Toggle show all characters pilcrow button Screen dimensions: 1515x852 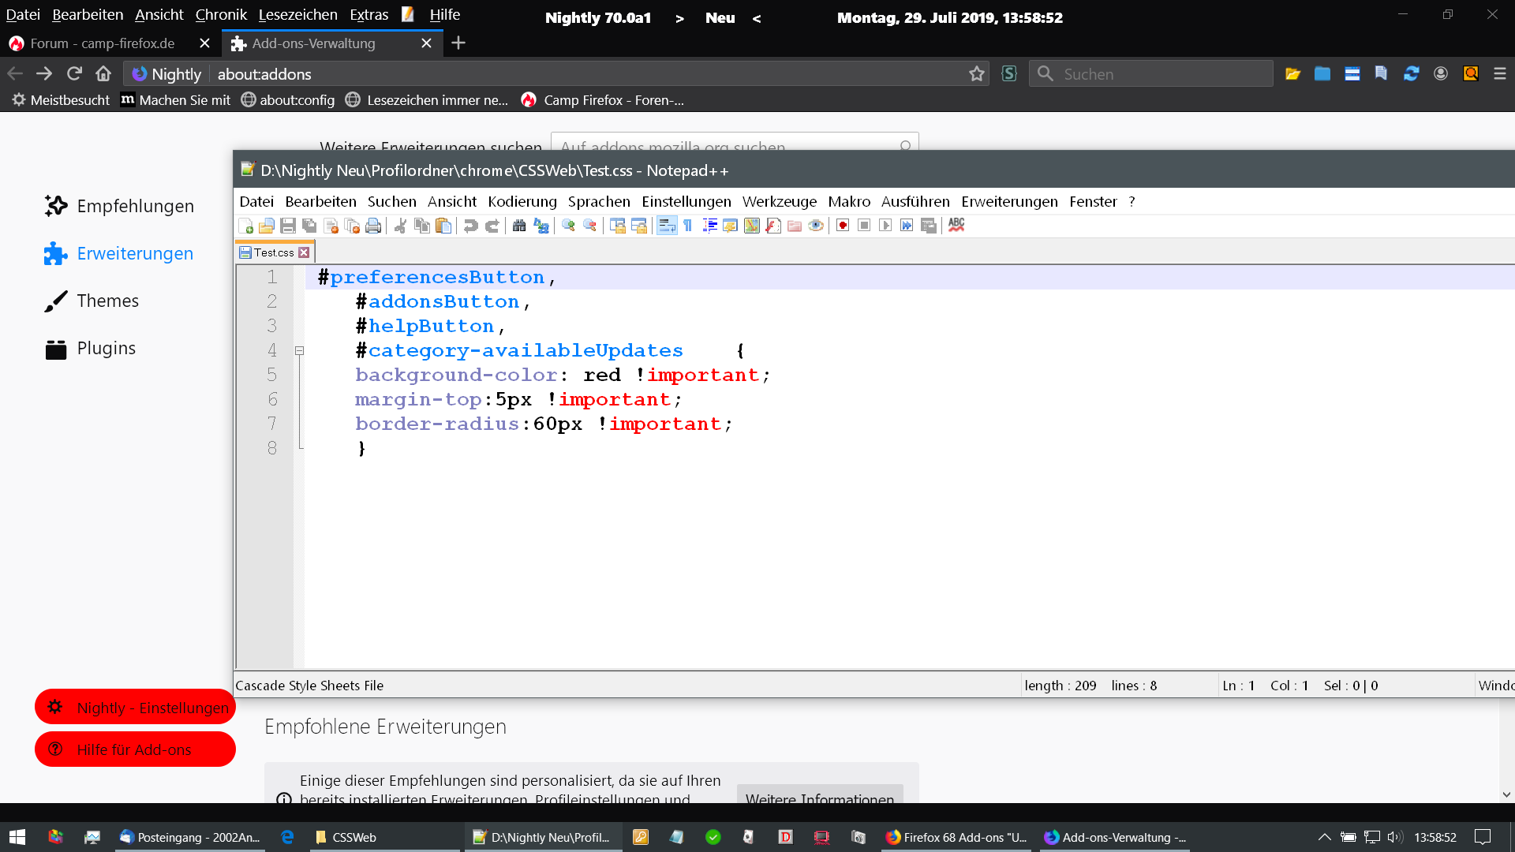(x=688, y=226)
